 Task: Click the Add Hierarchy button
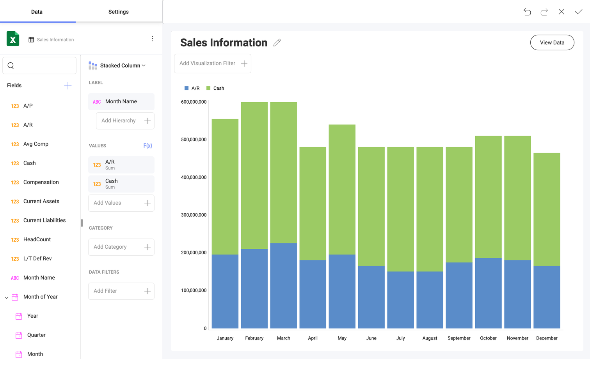(x=125, y=121)
